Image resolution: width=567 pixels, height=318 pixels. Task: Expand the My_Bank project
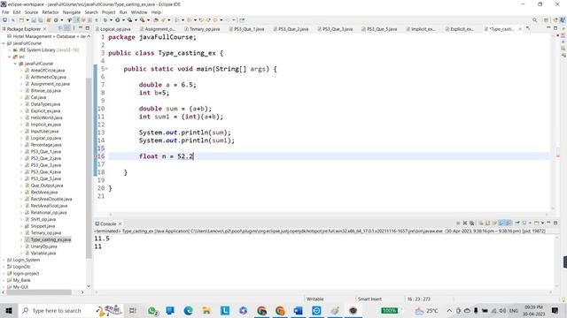[4, 280]
